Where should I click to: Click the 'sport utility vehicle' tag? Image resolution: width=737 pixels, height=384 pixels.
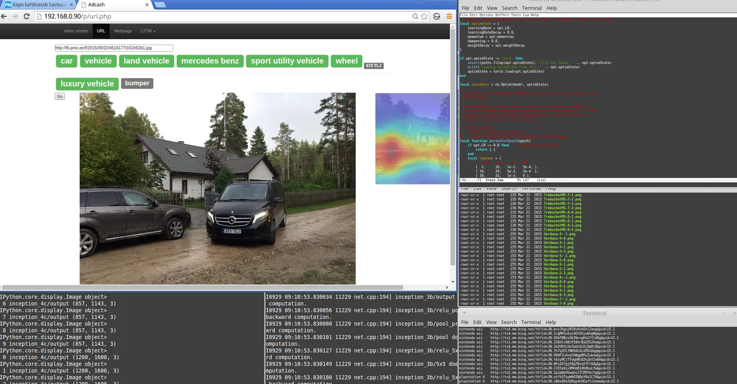[287, 61]
